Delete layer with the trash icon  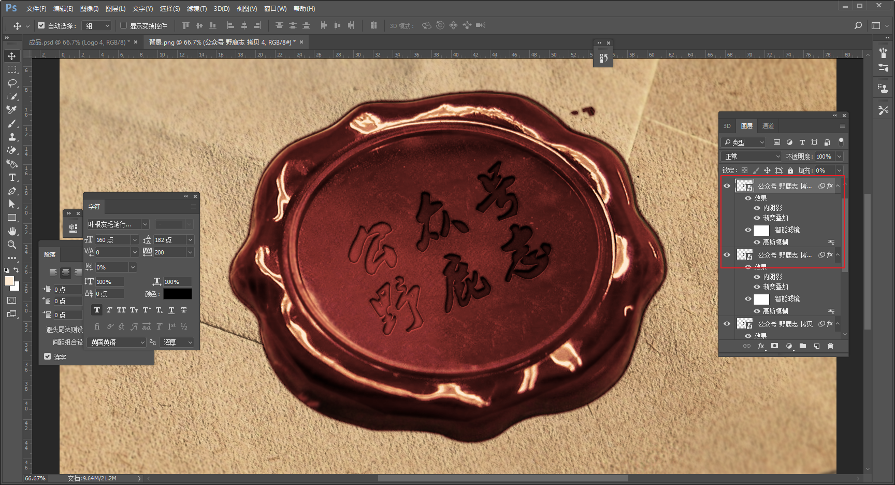tap(831, 346)
